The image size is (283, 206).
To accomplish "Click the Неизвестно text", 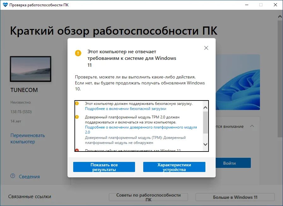I will click(21, 102).
